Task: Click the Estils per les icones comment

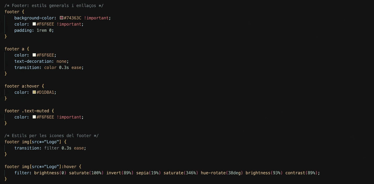Action: (52, 136)
